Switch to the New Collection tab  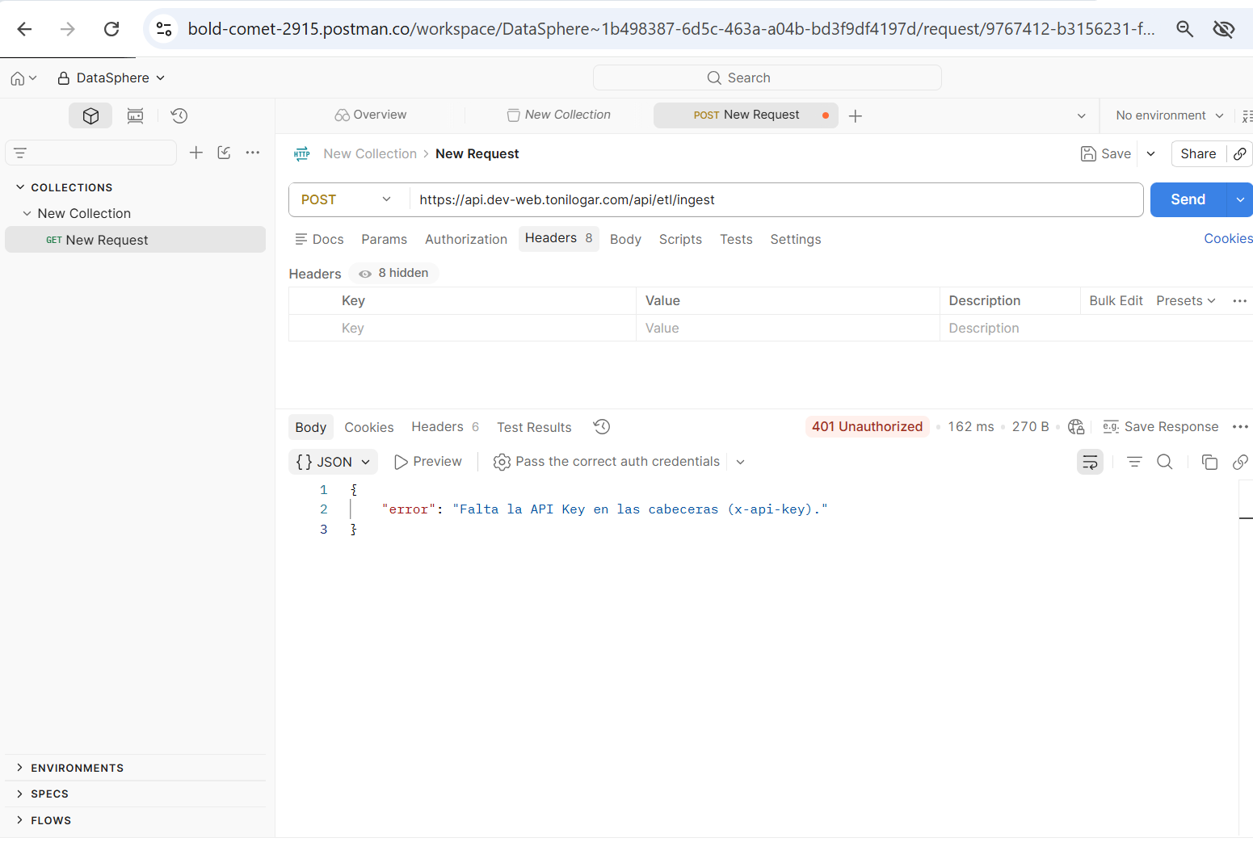click(x=559, y=115)
